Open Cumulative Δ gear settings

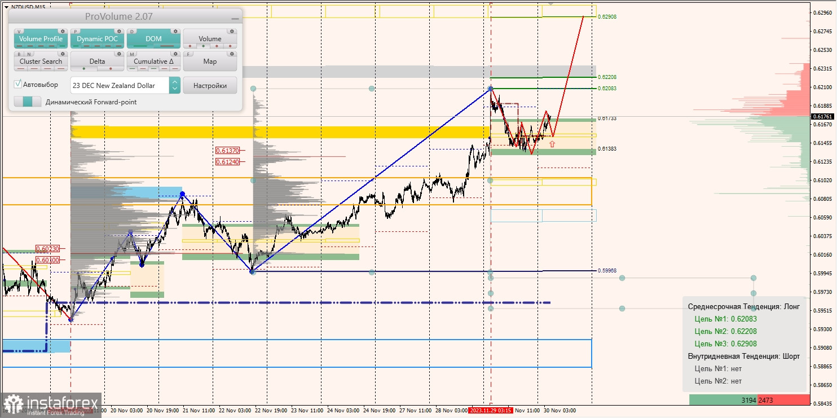(175, 54)
